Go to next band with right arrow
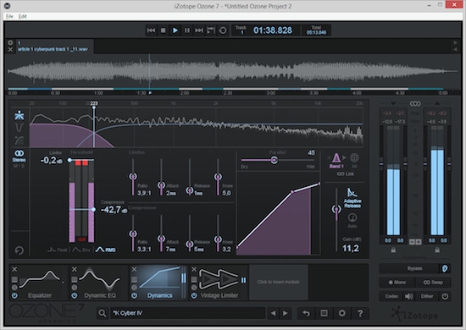 [x=344, y=157]
